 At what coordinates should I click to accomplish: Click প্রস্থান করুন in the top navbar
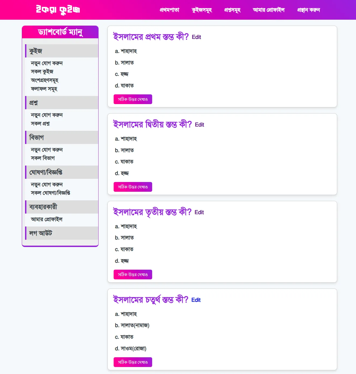tap(308, 10)
